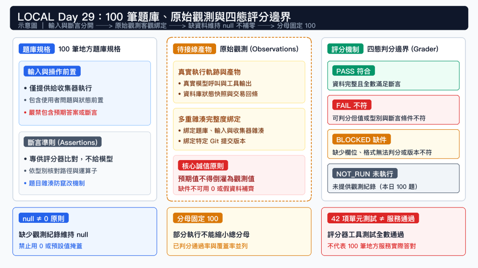Click the text '資料完整且全數滿足斷言'
Screen dimensions: 478x268
tap(366, 84)
